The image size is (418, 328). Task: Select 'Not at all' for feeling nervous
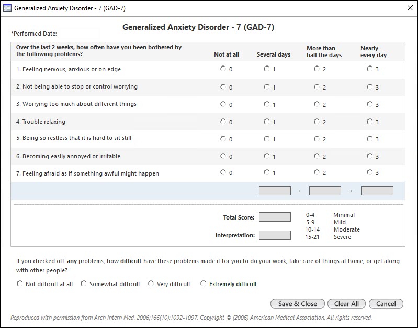(223, 69)
